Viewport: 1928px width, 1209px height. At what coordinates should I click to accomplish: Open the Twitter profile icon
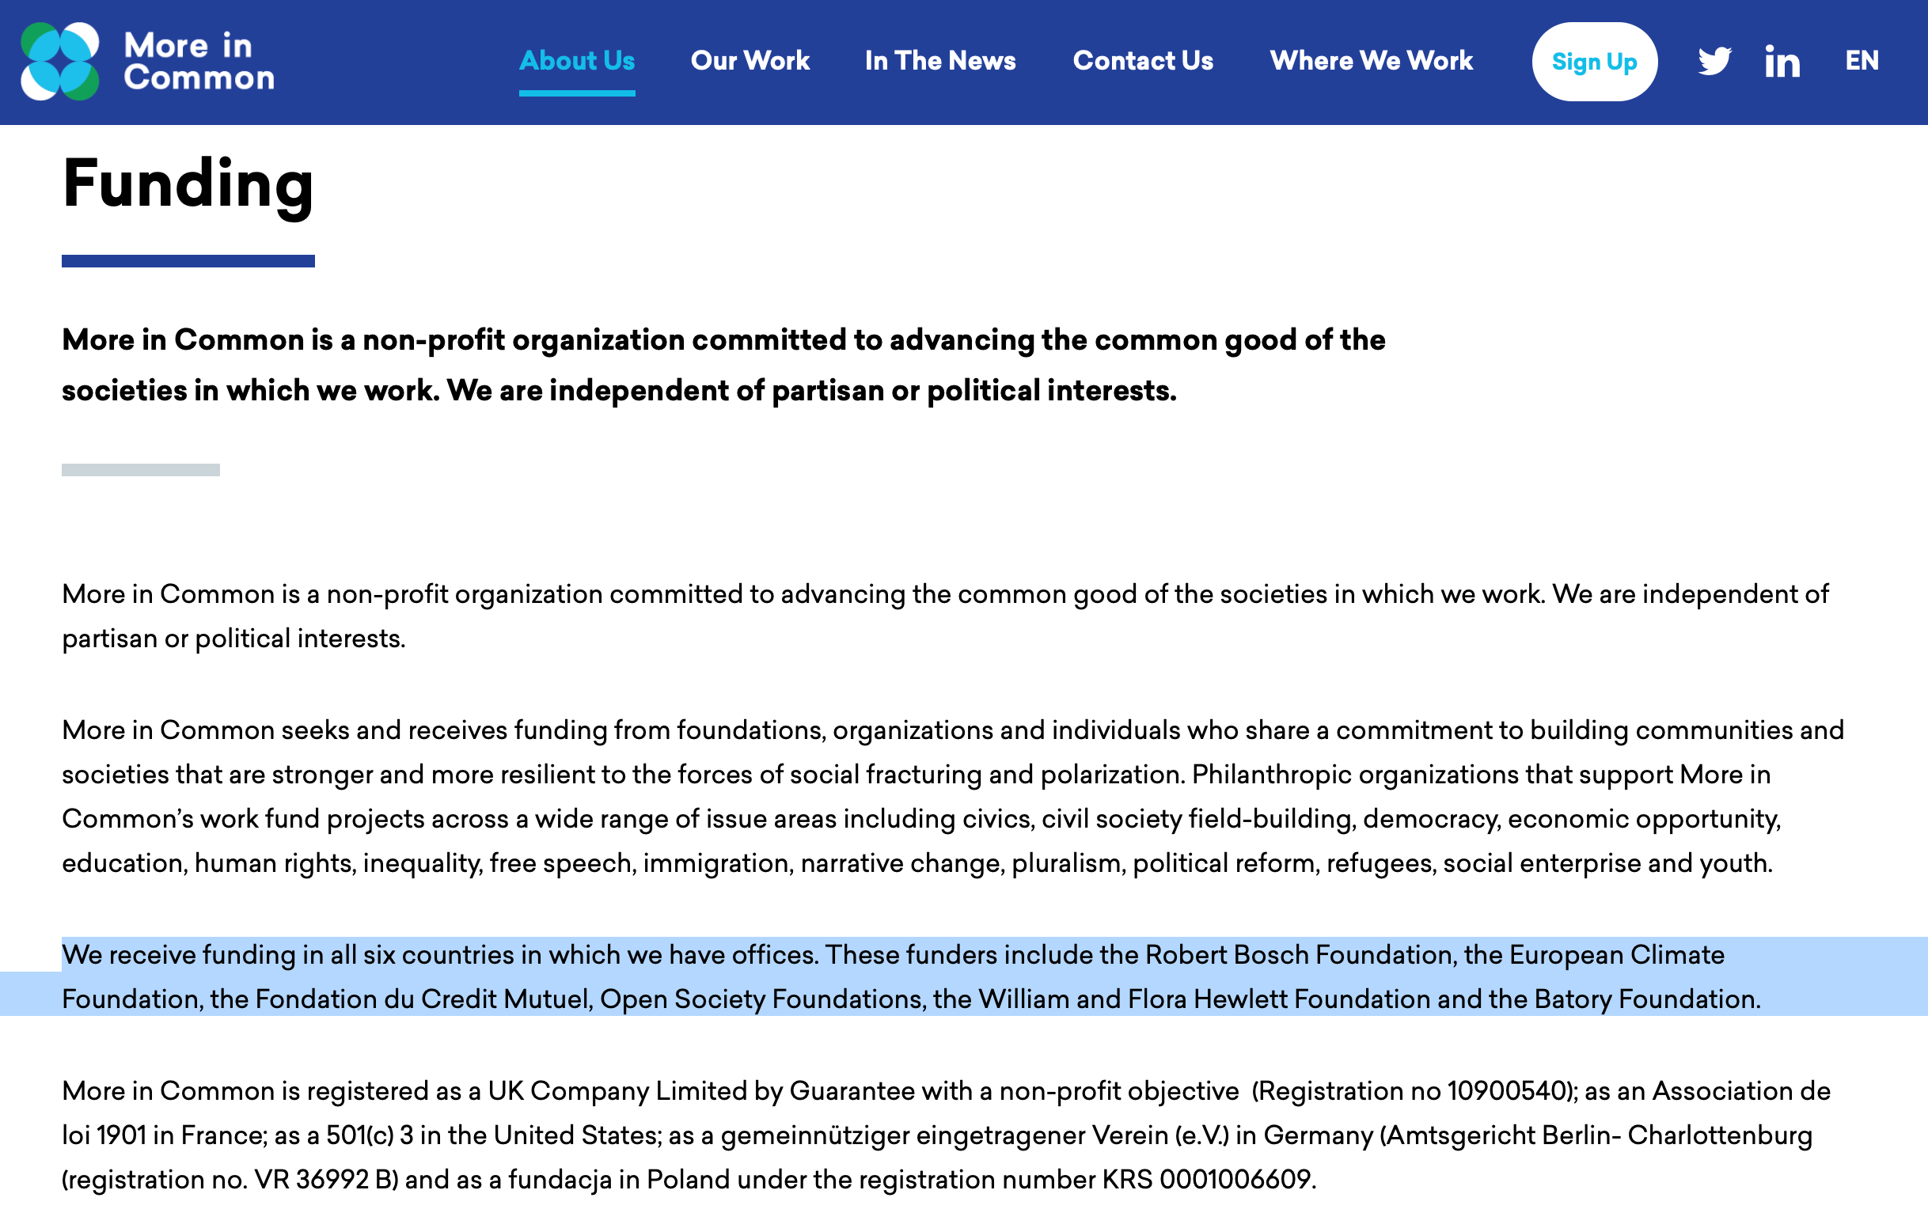(1714, 62)
